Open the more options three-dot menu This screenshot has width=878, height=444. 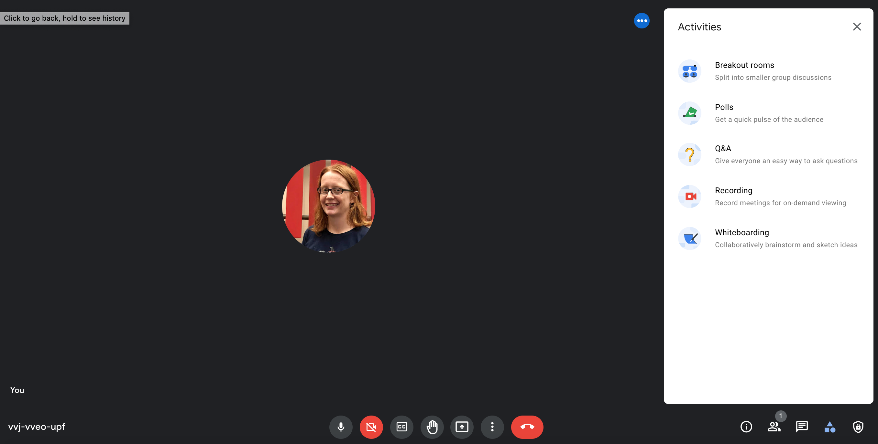(x=492, y=427)
